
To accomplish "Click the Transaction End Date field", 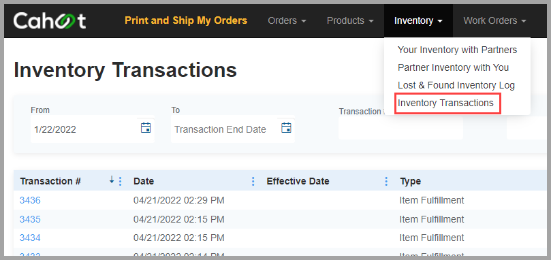I will click(226, 129).
